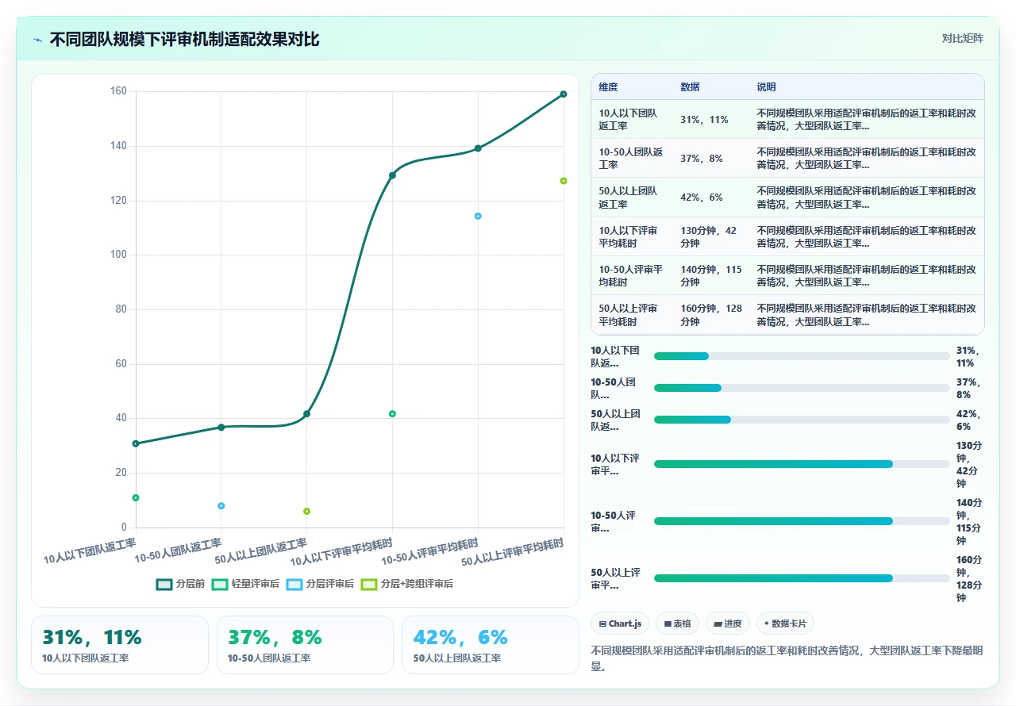Click the 进度 tag chip
1016x706 pixels.
[728, 624]
